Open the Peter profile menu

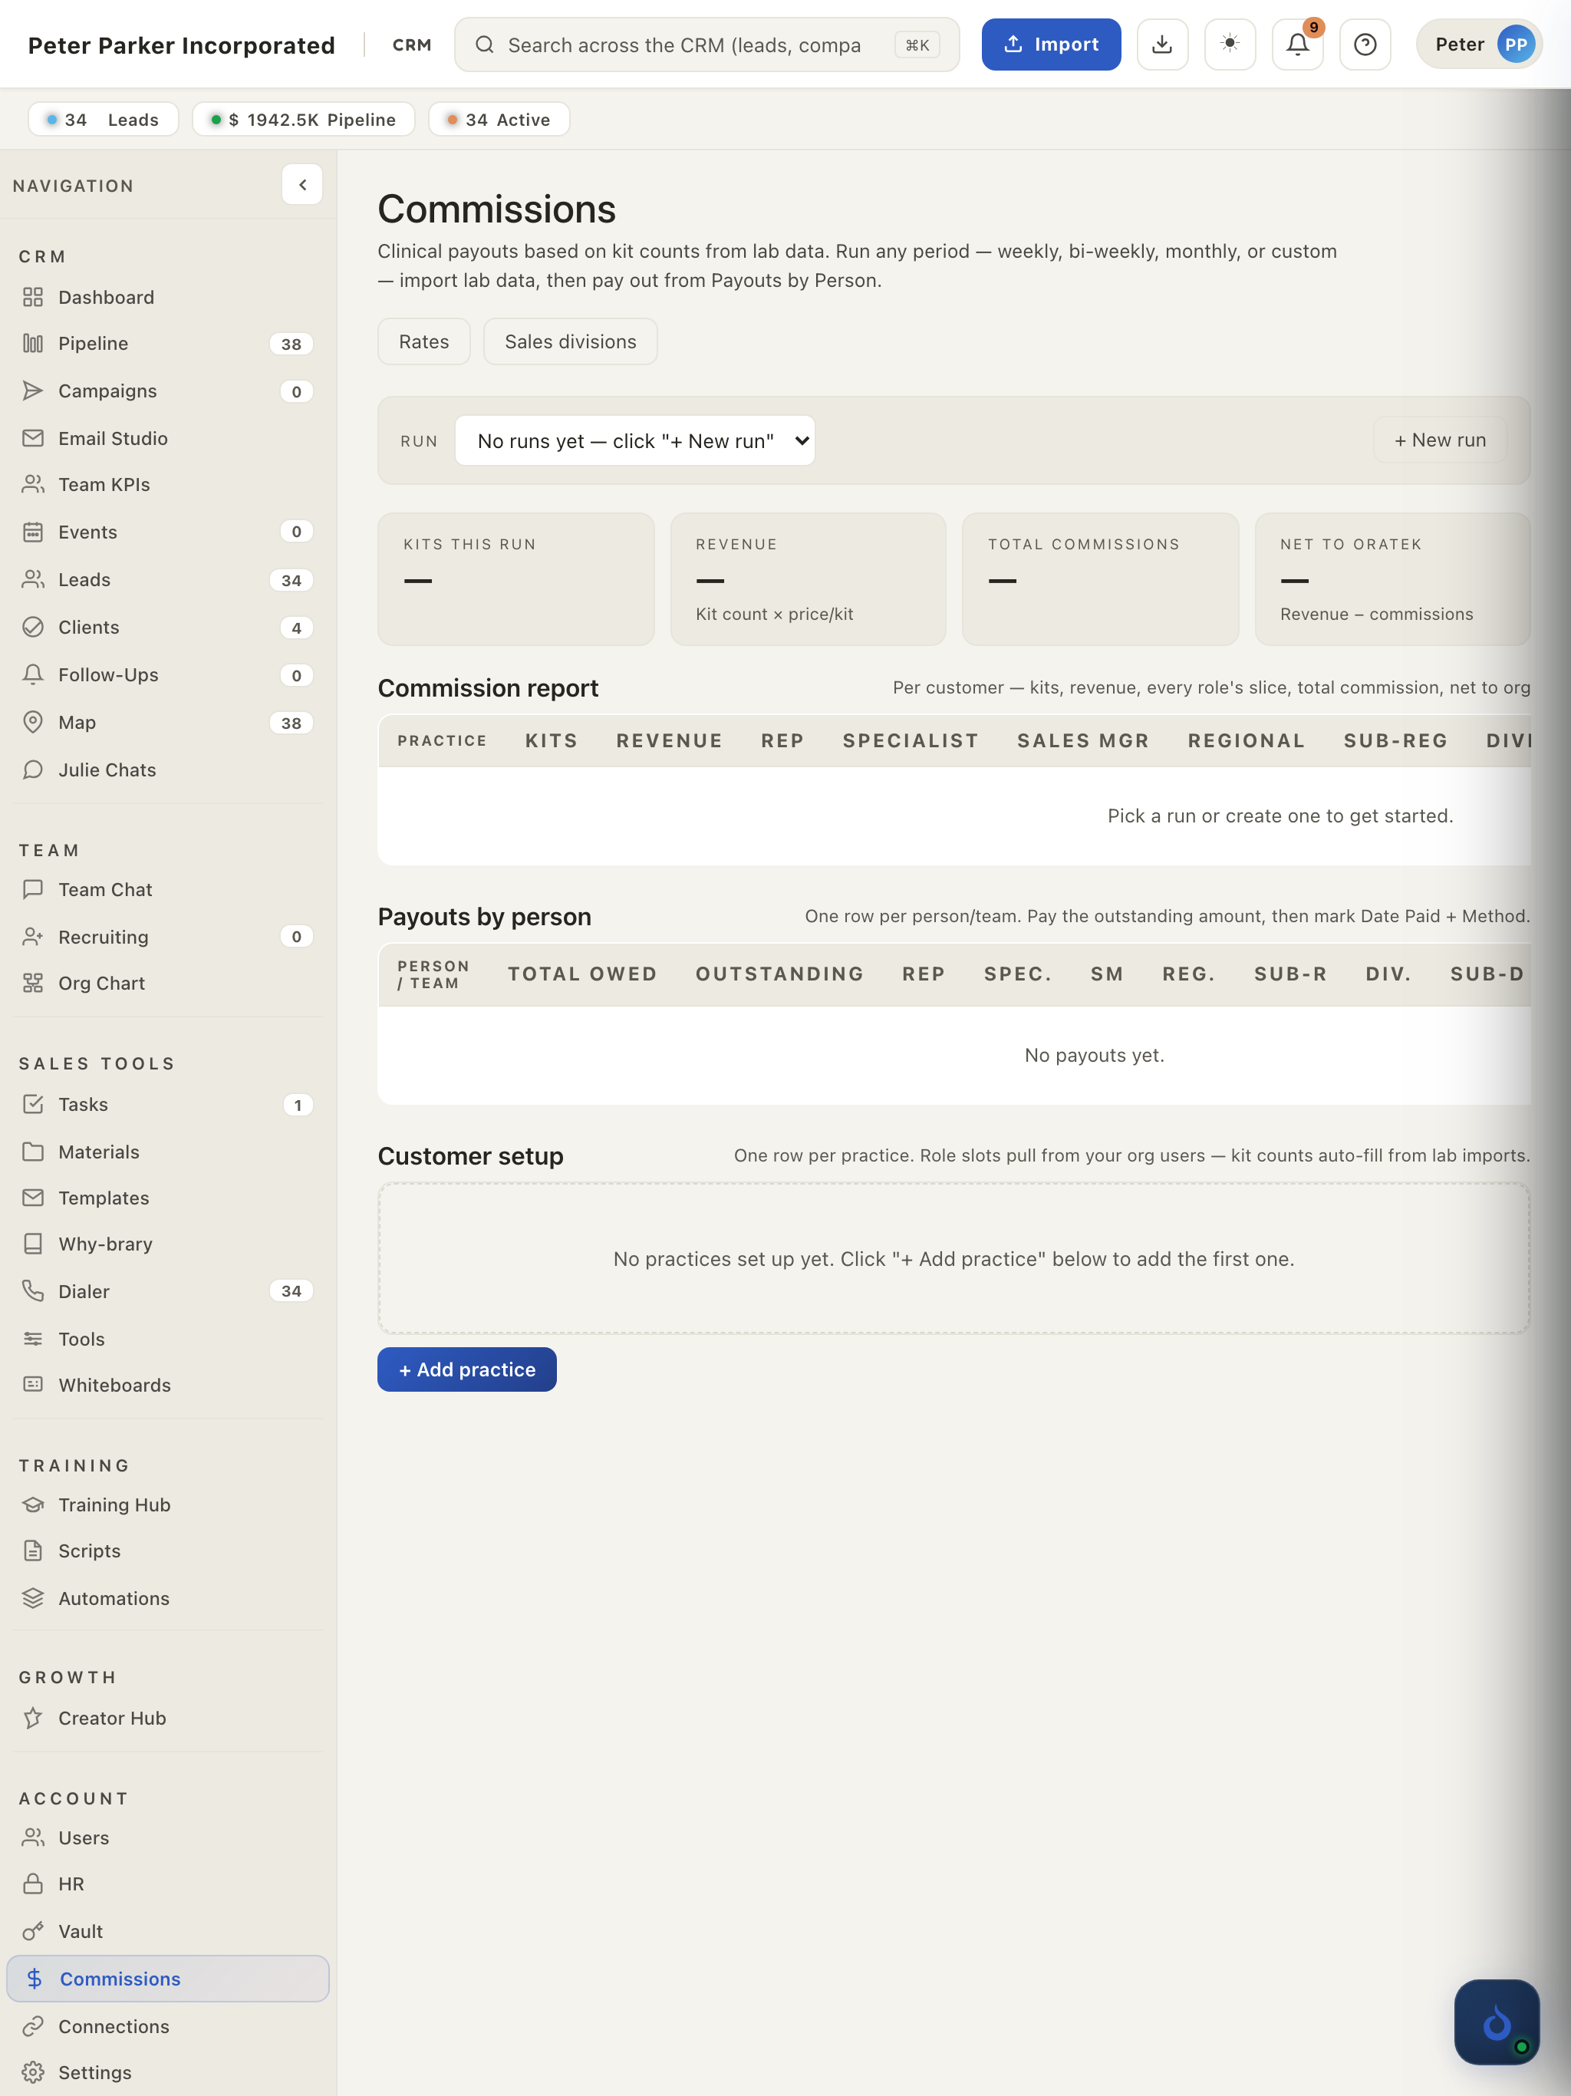click(1479, 44)
